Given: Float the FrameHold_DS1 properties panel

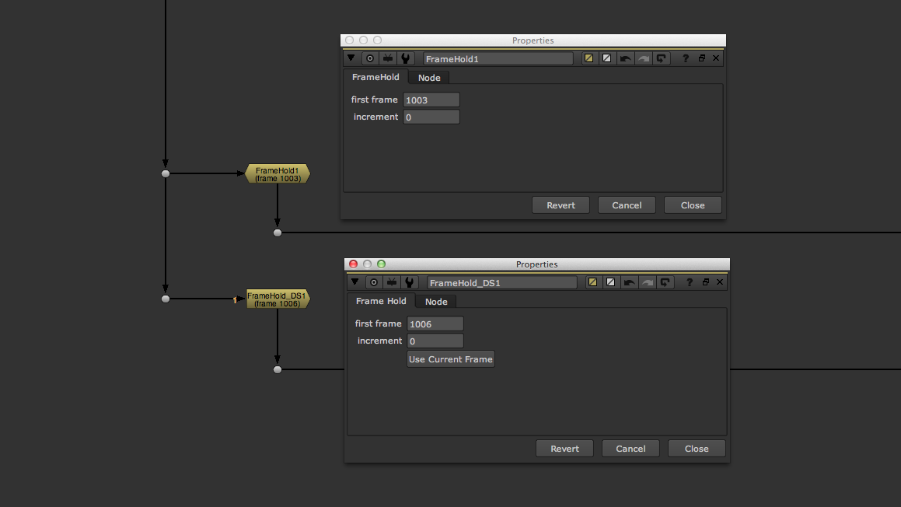Looking at the screenshot, I should (x=706, y=282).
